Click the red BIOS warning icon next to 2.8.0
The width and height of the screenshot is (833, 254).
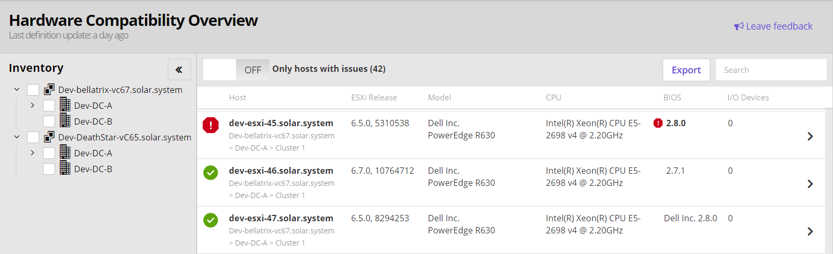658,123
